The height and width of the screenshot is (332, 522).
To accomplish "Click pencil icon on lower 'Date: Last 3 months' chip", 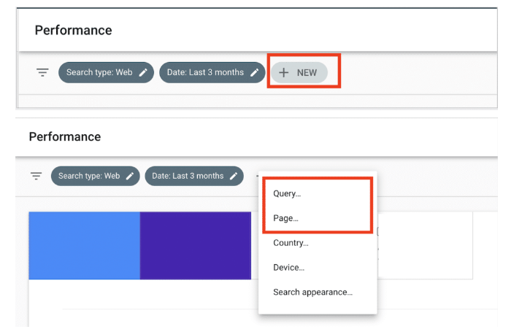I will (x=234, y=176).
